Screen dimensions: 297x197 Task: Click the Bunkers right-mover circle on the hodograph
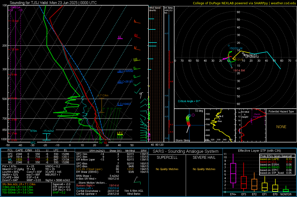pyautogui.click(x=232, y=68)
